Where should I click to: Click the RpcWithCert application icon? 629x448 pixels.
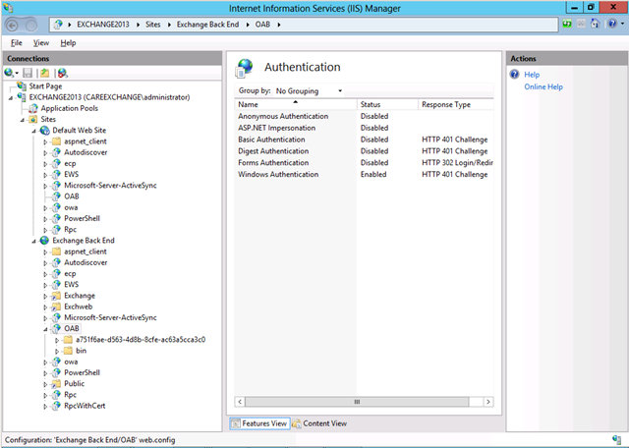click(57, 406)
